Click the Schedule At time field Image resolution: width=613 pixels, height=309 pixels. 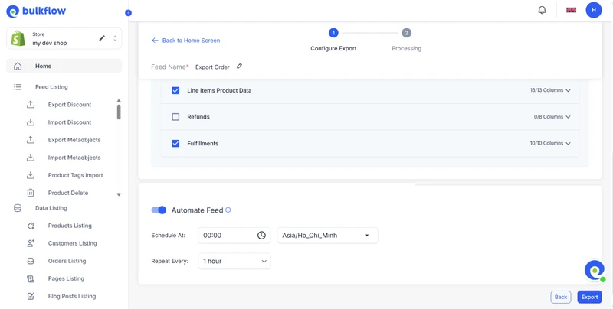[234, 236]
